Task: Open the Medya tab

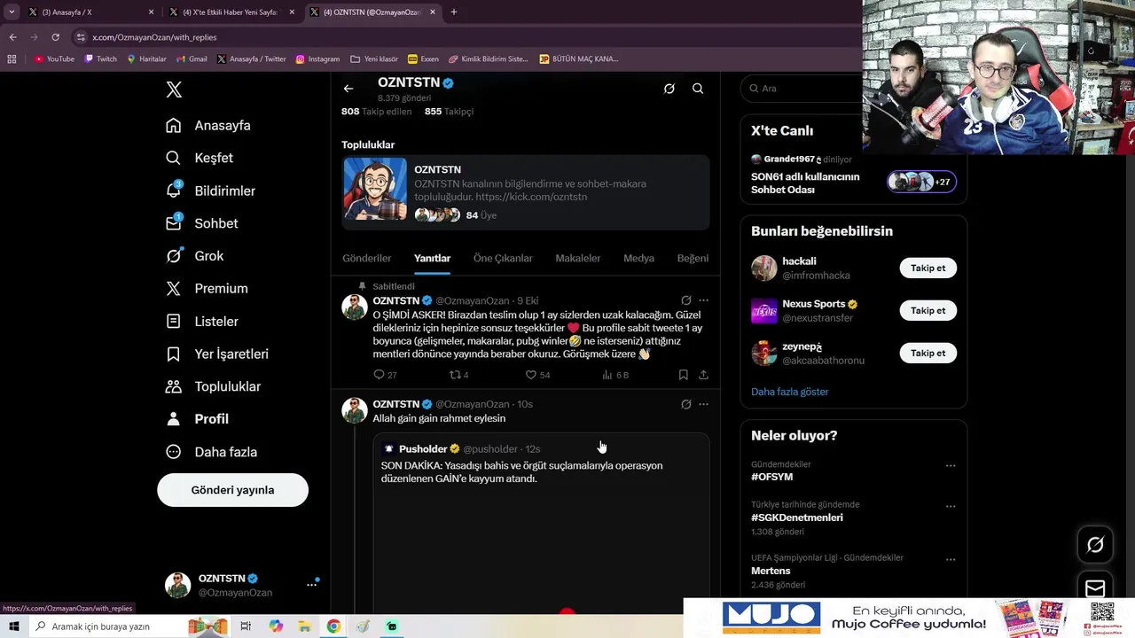Action: point(638,259)
